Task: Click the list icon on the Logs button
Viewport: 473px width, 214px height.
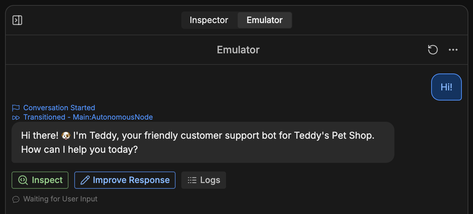Action: 192,180
